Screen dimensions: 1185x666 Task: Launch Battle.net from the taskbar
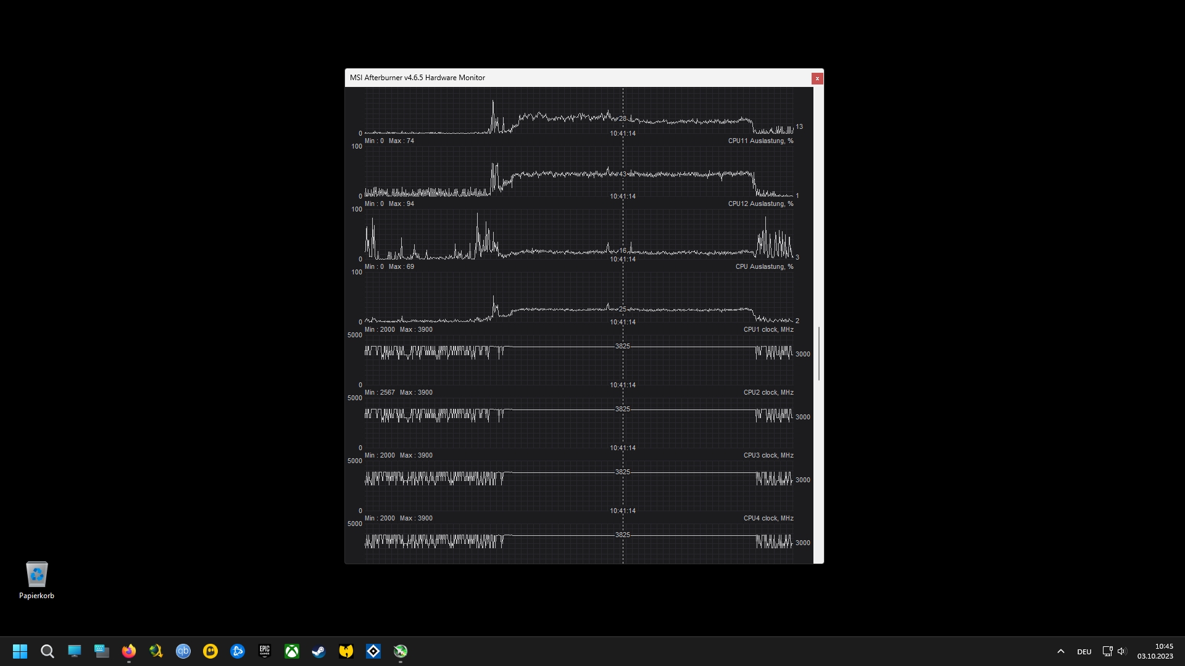[x=238, y=651]
